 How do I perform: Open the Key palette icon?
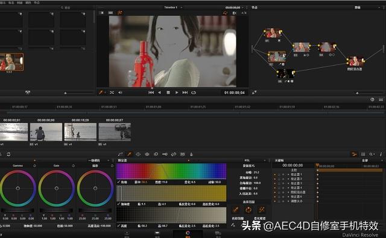[x=165, y=154]
